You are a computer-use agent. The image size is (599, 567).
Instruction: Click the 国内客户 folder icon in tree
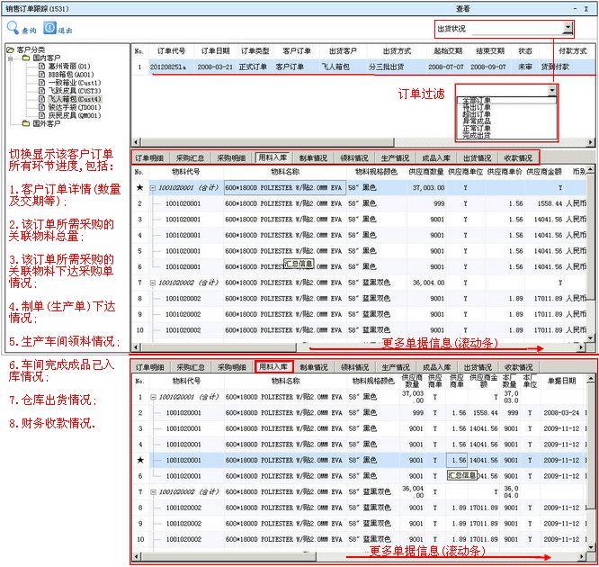25,58
